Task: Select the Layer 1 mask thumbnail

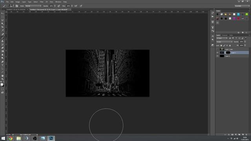Action: (x=228, y=52)
